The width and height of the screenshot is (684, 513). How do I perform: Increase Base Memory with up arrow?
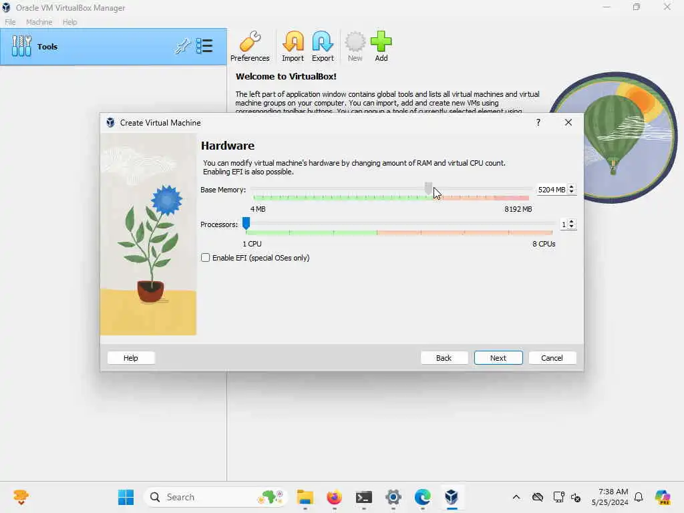pyautogui.click(x=572, y=187)
